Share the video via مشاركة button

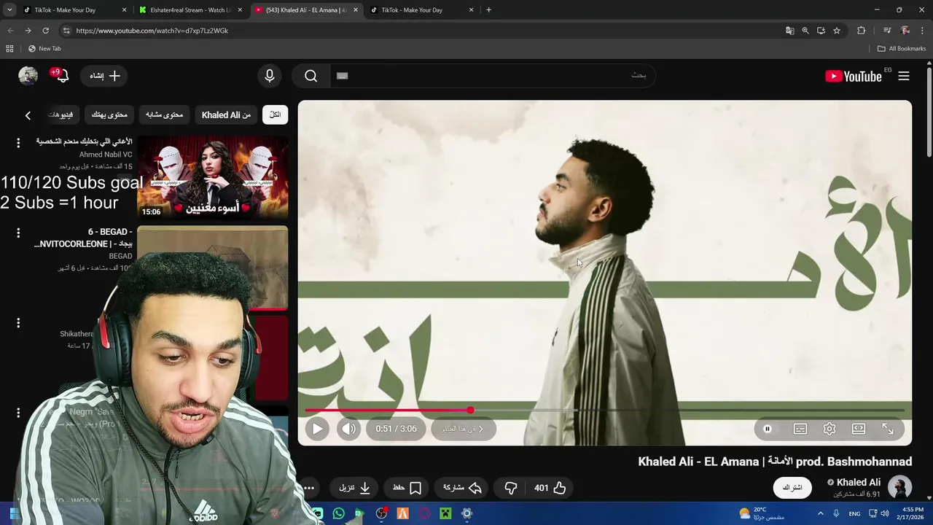coord(463,488)
